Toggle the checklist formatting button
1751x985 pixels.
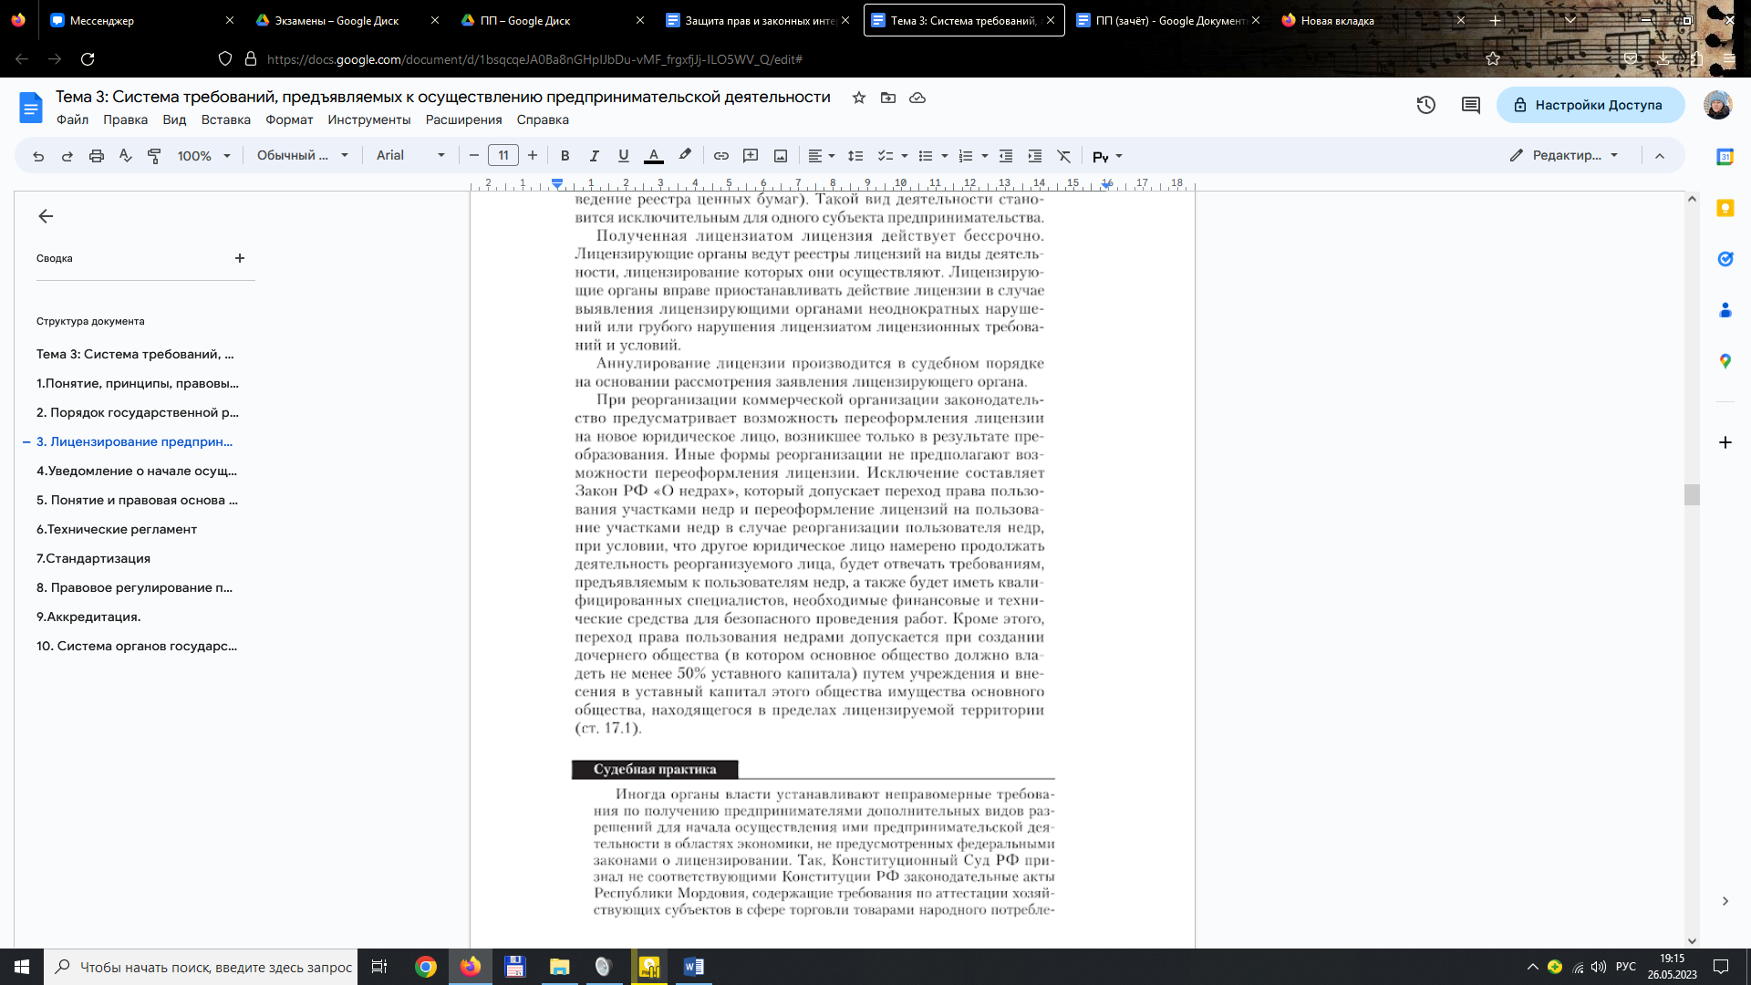pos(886,156)
